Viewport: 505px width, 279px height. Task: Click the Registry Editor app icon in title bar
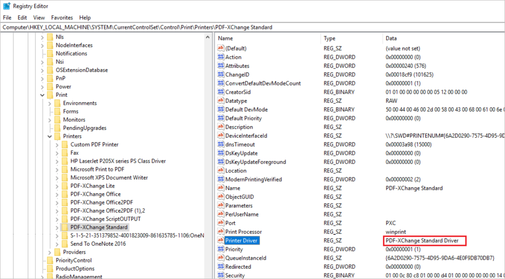(6, 6)
